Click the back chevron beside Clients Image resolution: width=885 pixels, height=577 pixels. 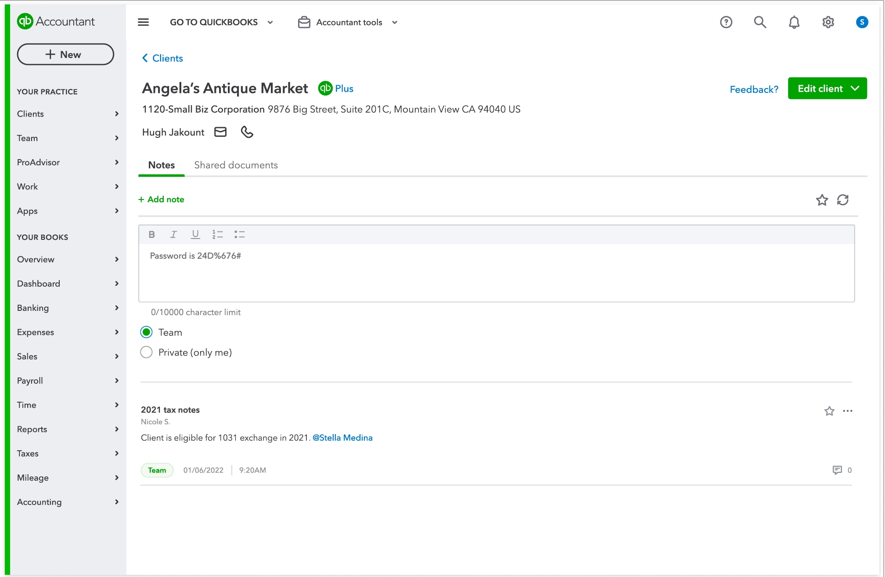click(x=145, y=58)
